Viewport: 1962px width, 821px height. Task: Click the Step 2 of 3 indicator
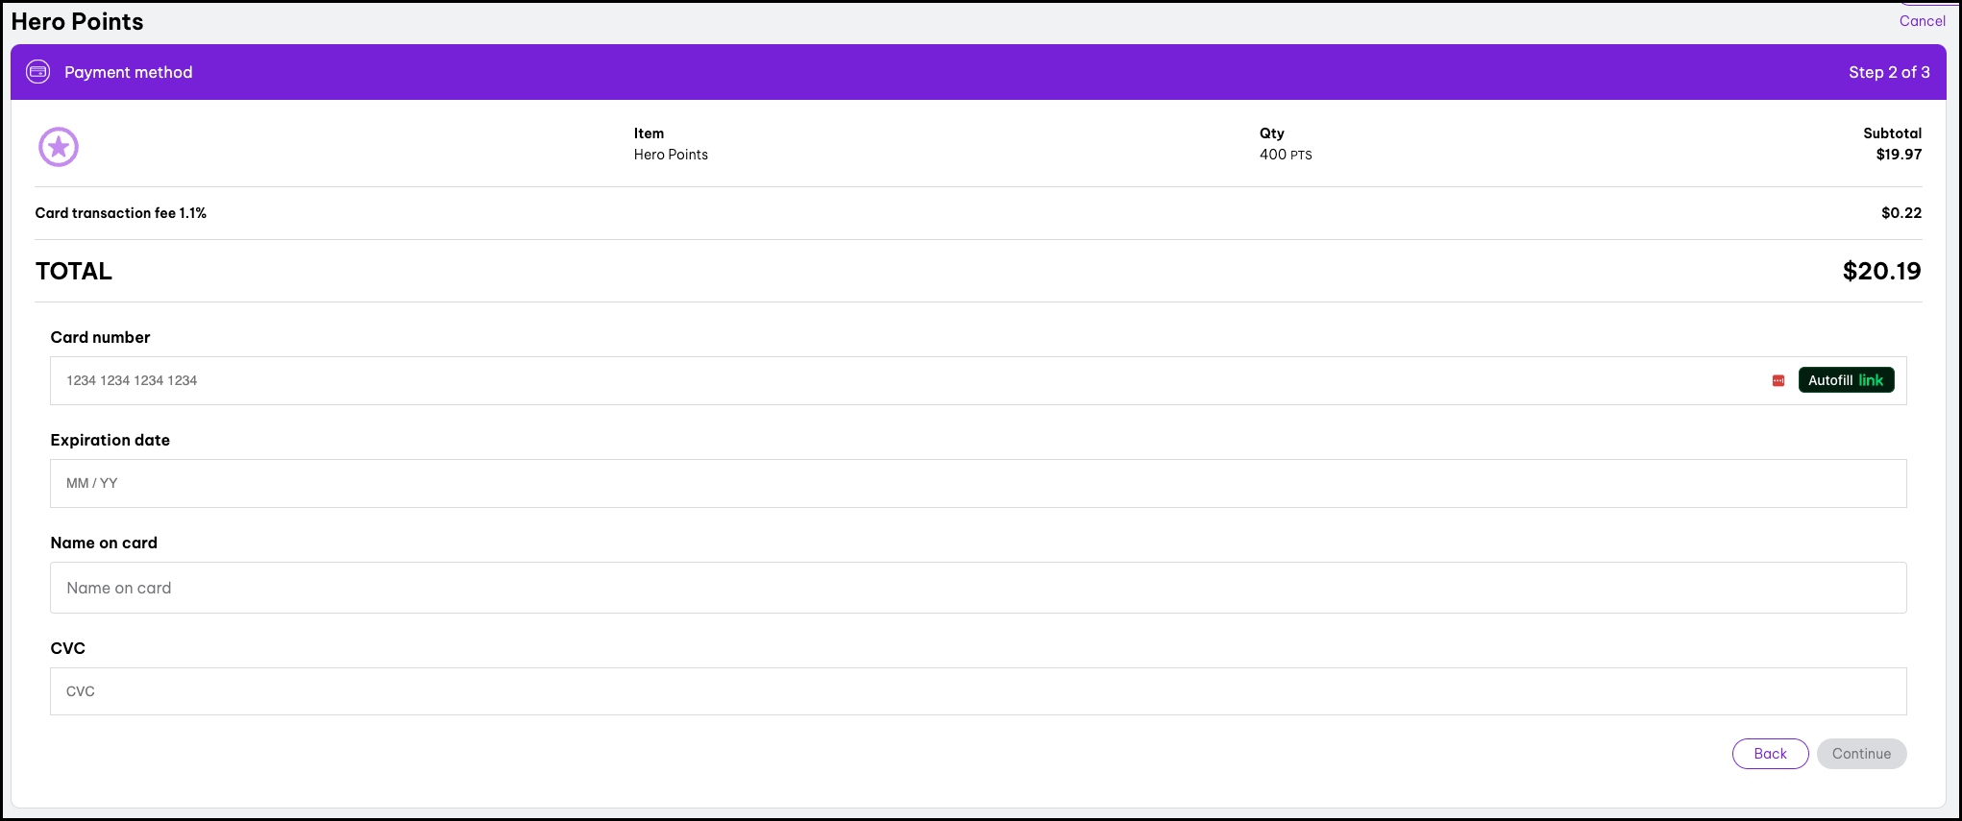(1888, 72)
